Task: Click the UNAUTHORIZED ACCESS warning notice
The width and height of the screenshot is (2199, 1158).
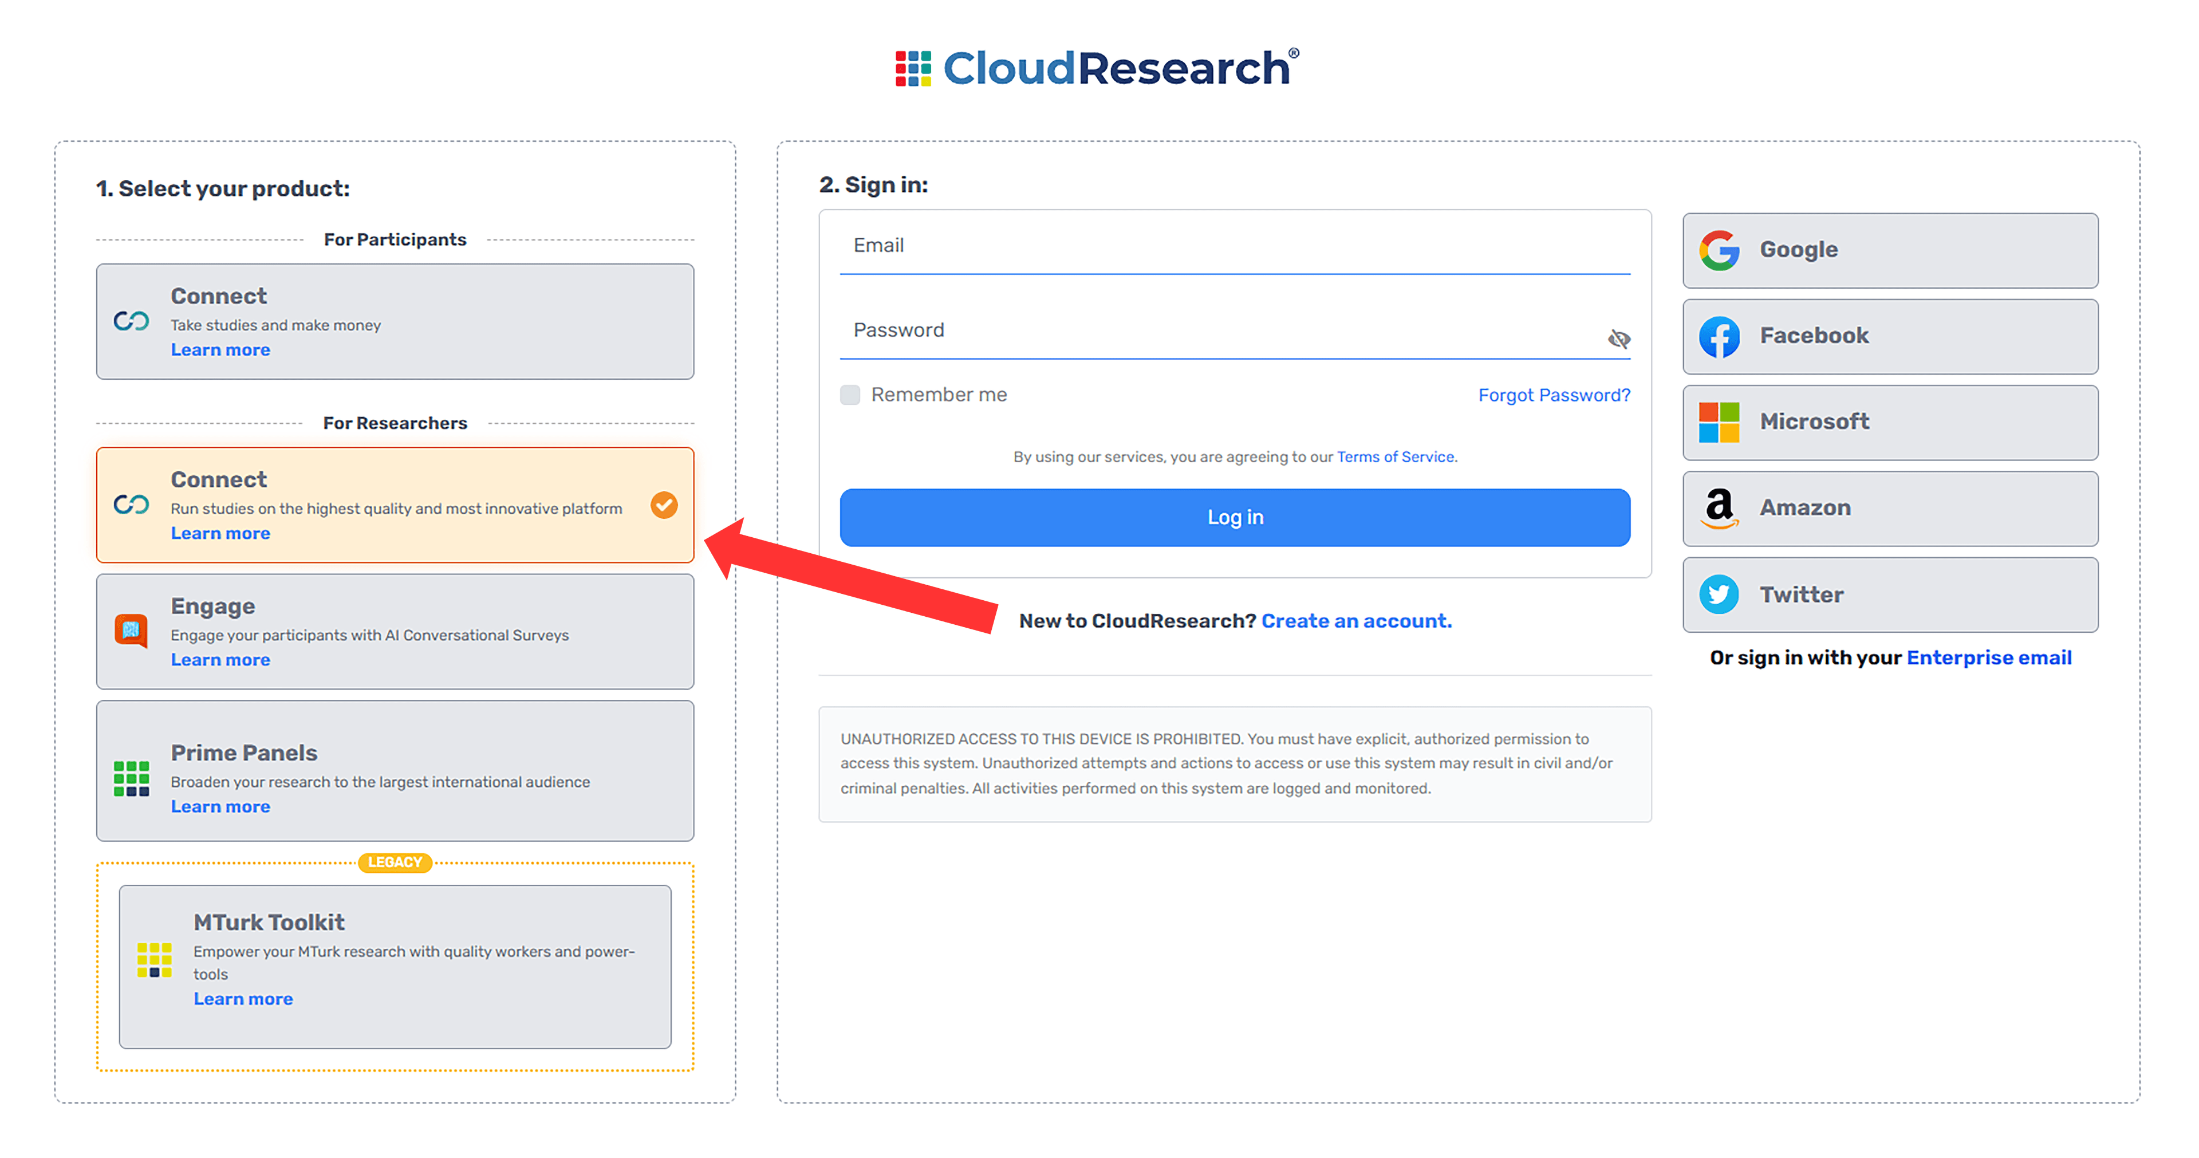Action: 1235,765
